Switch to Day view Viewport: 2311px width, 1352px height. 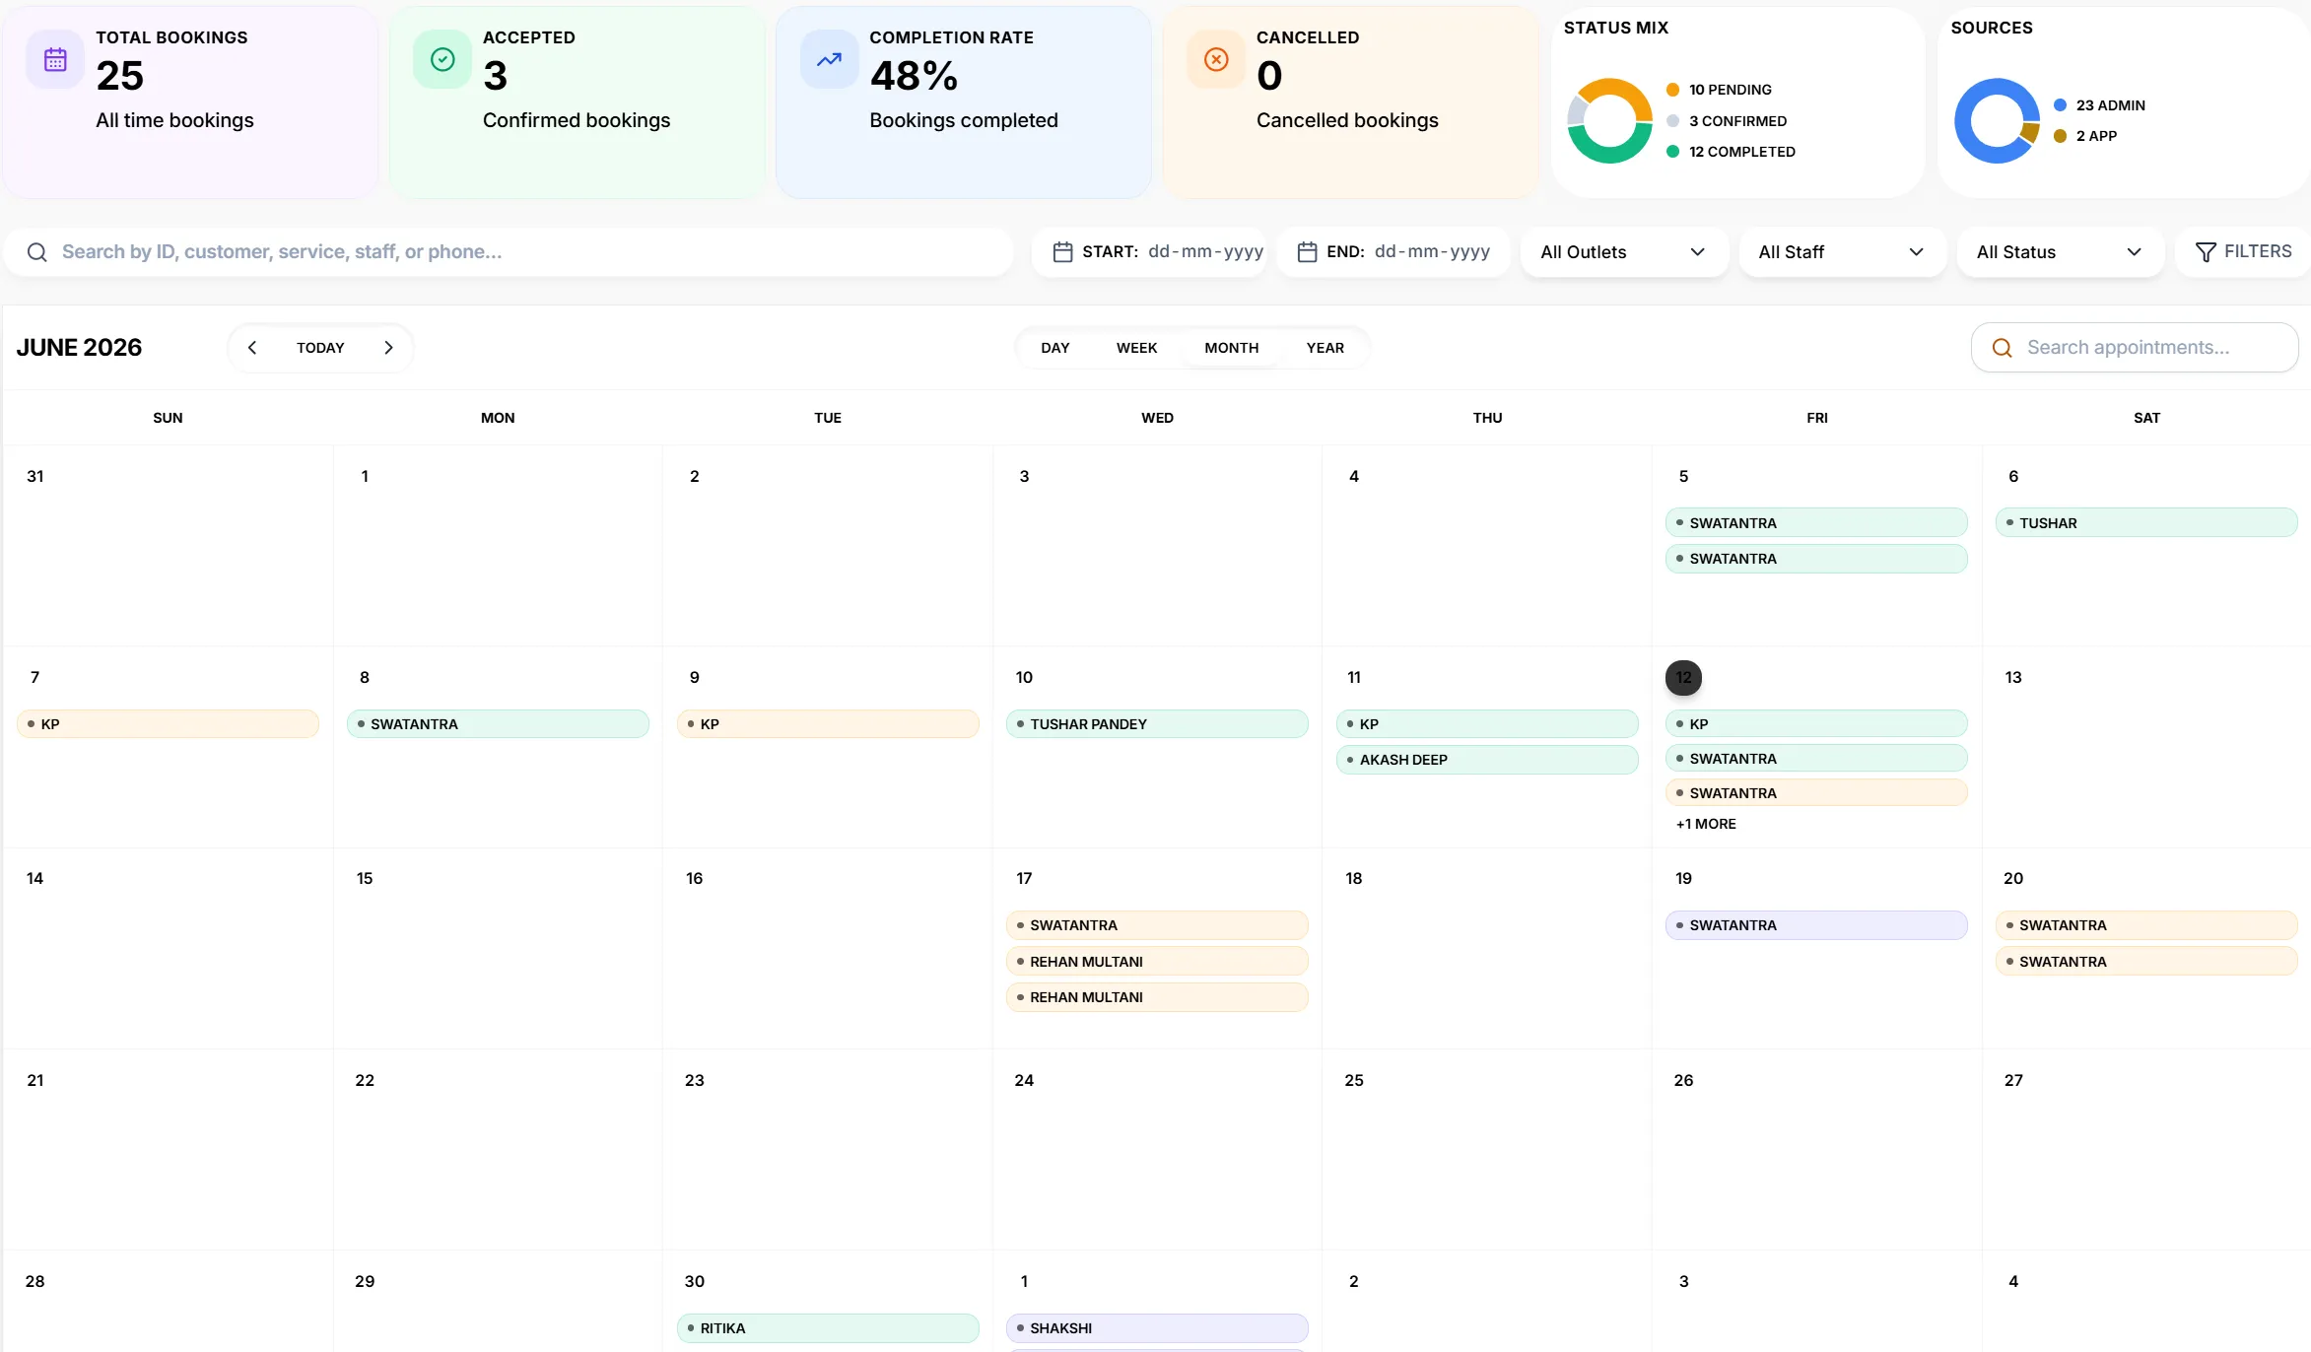(1054, 348)
